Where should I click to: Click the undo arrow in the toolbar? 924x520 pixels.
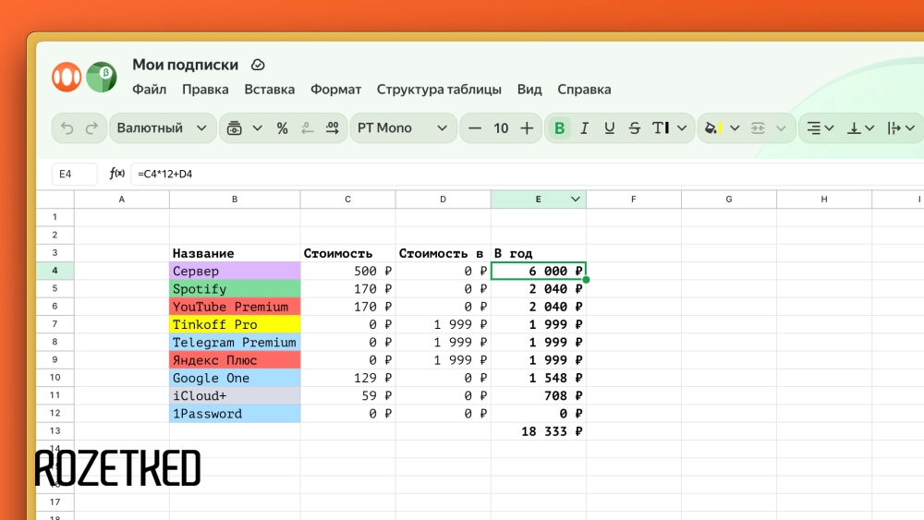(67, 128)
